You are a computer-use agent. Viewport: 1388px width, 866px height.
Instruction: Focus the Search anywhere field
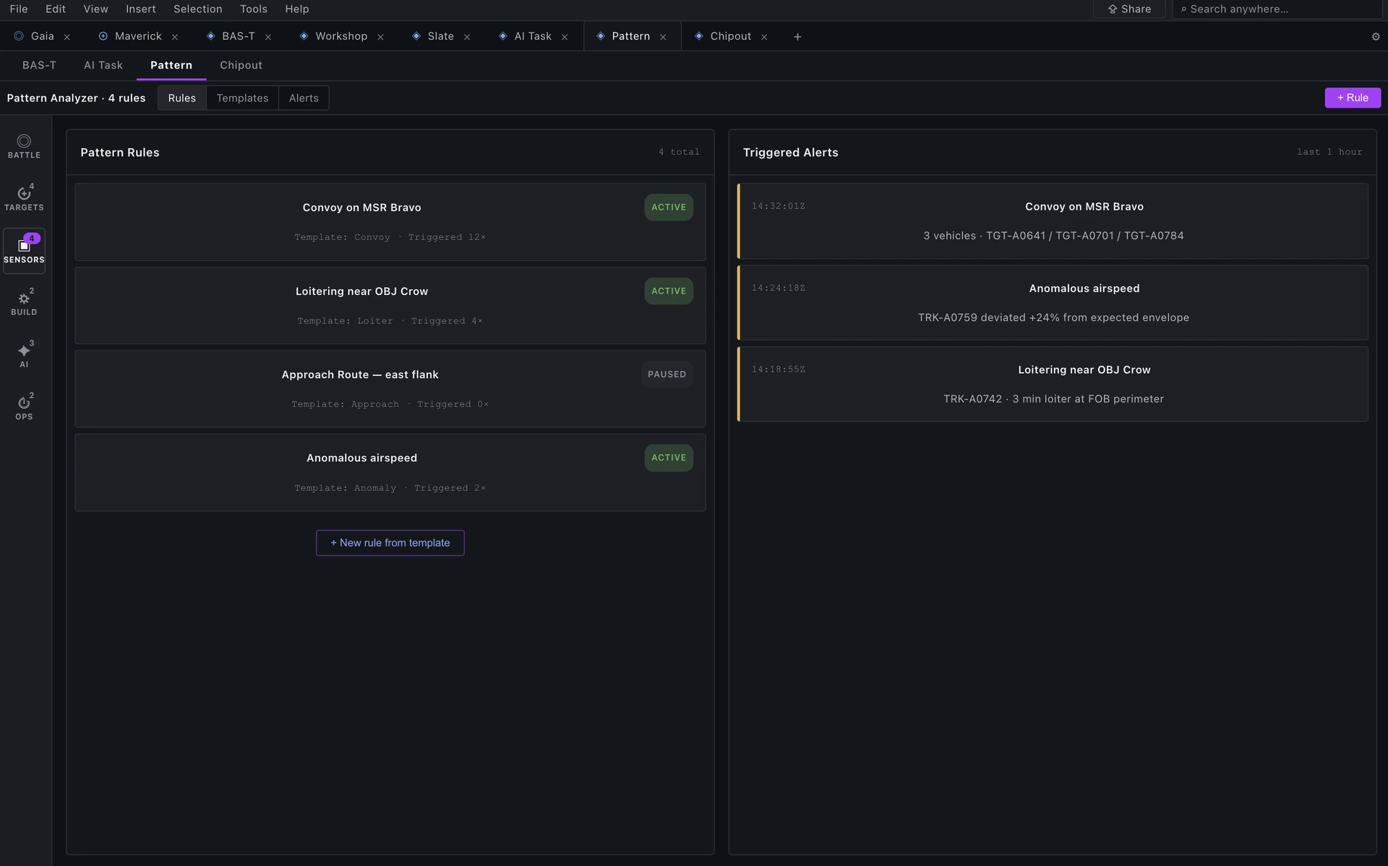tap(1277, 9)
